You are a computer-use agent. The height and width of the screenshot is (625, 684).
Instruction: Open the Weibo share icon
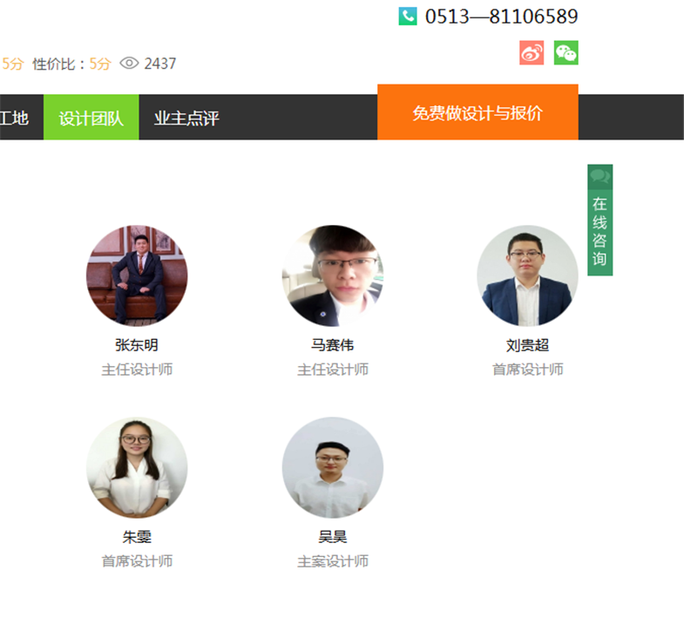point(532,53)
